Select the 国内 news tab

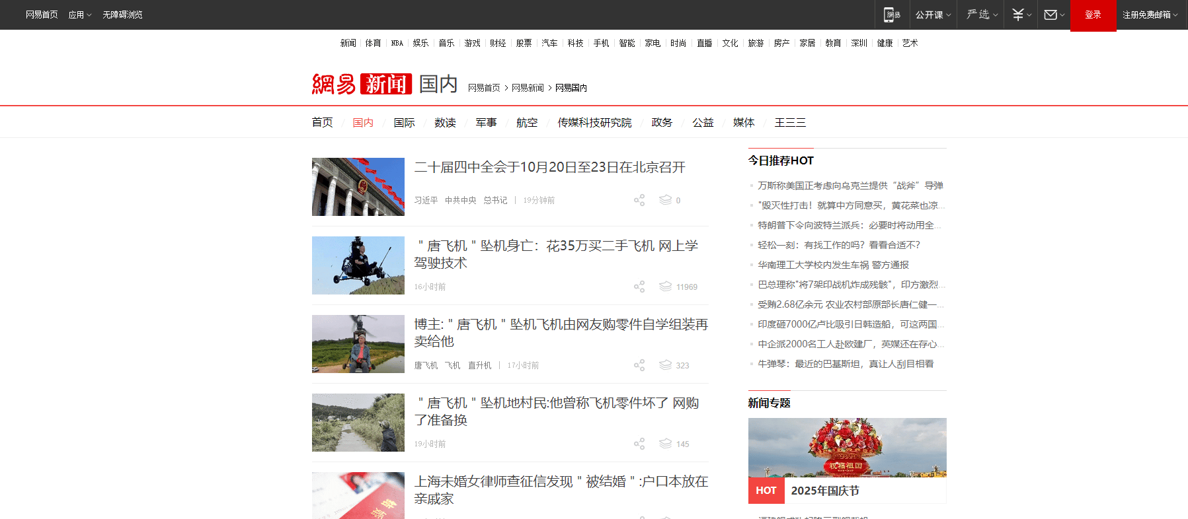click(363, 122)
